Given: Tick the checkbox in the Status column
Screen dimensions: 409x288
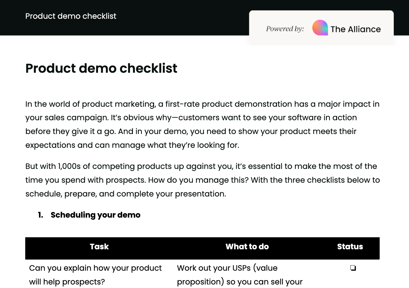Looking at the screenshot, I should [353, 268].
